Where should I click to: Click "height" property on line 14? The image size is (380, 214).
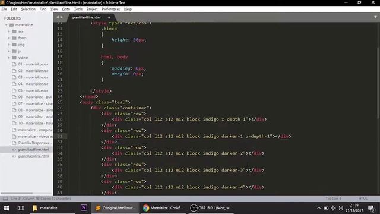pyautogui.click(x=119, y=40)
